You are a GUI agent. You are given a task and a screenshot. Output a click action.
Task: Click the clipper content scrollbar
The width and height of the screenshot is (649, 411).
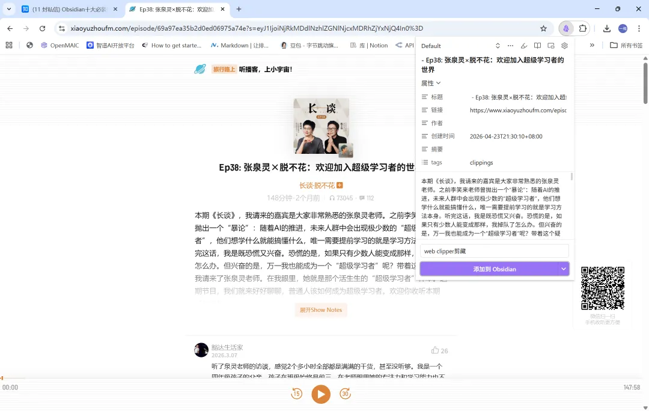tap(571, 177)
